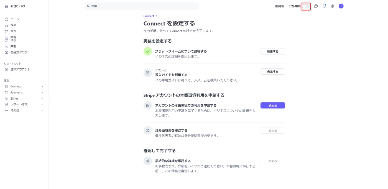Open the 開発者 link in header
The height and width of the screenshot is (189, 388).
279,6
